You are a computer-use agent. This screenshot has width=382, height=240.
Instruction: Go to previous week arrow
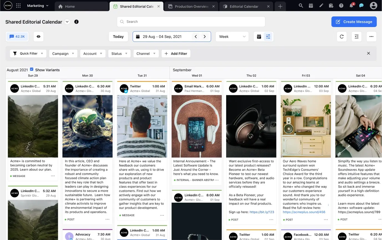[x=196, y=37]
